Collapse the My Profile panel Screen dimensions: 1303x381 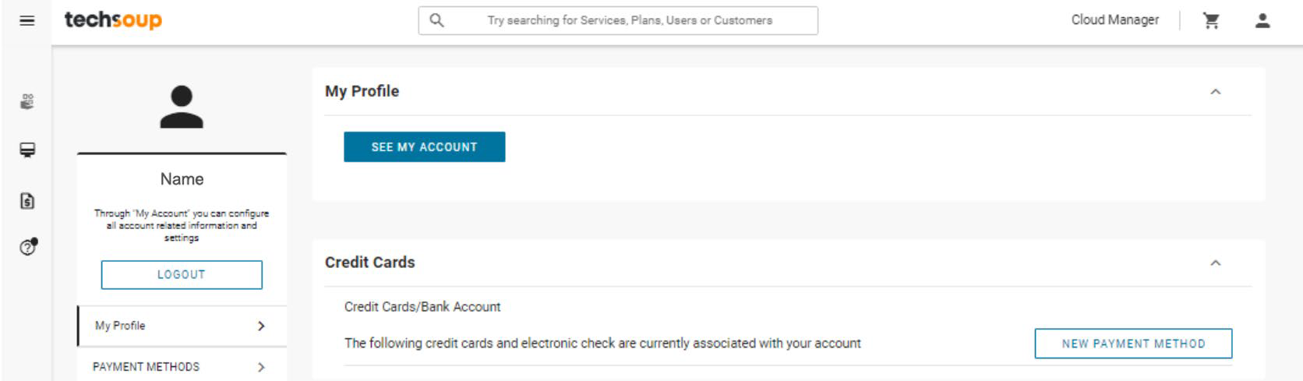point(1215,92)
